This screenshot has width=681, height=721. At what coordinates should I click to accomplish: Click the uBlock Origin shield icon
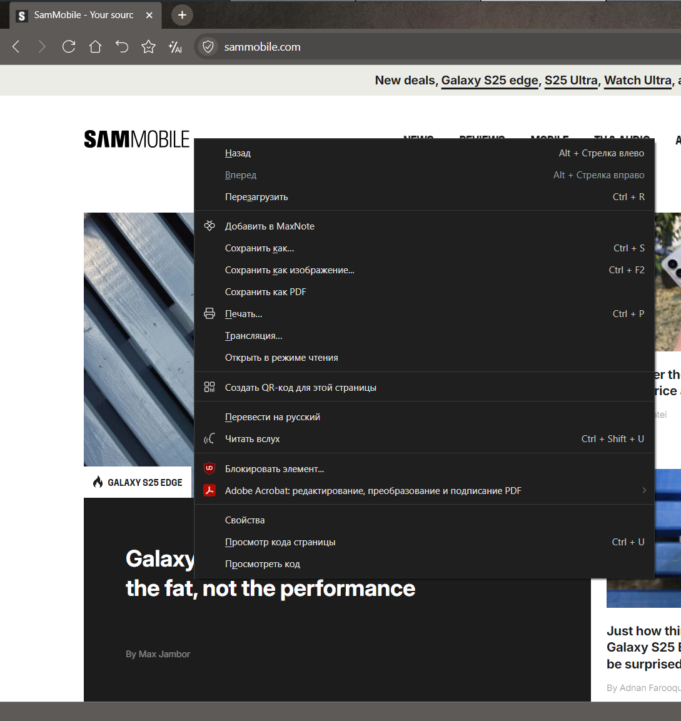pyautogui.click(x=209, y=468)
